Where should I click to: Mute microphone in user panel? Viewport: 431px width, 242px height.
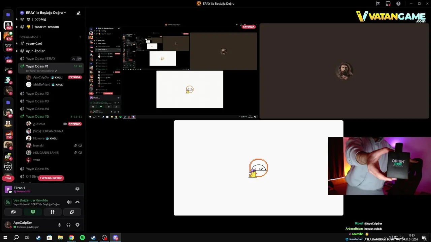tap(60, 225)
